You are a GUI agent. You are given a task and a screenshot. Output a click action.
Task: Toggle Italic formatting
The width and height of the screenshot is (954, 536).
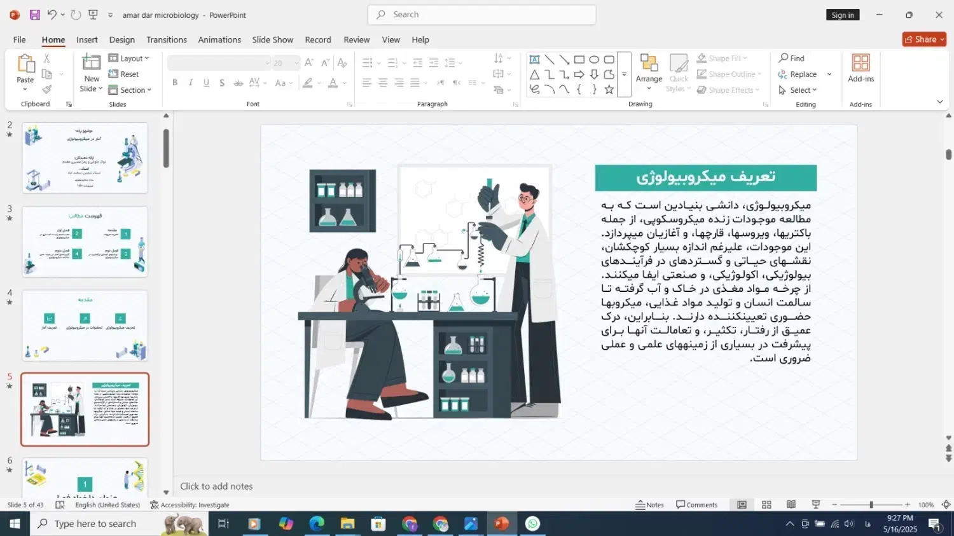pyautogui.click(x=190, y=83)
